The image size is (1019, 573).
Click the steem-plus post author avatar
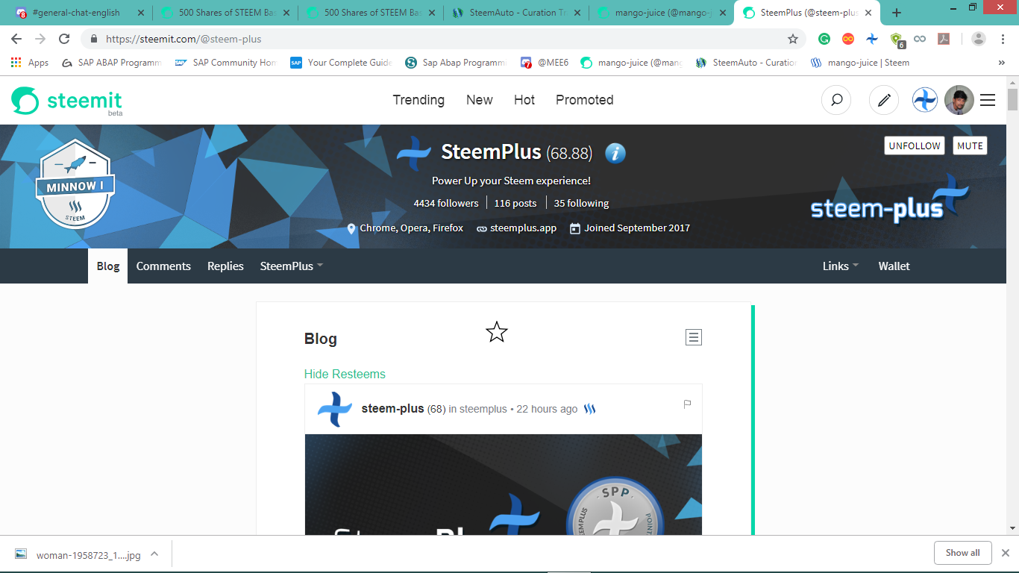point(335,409)
